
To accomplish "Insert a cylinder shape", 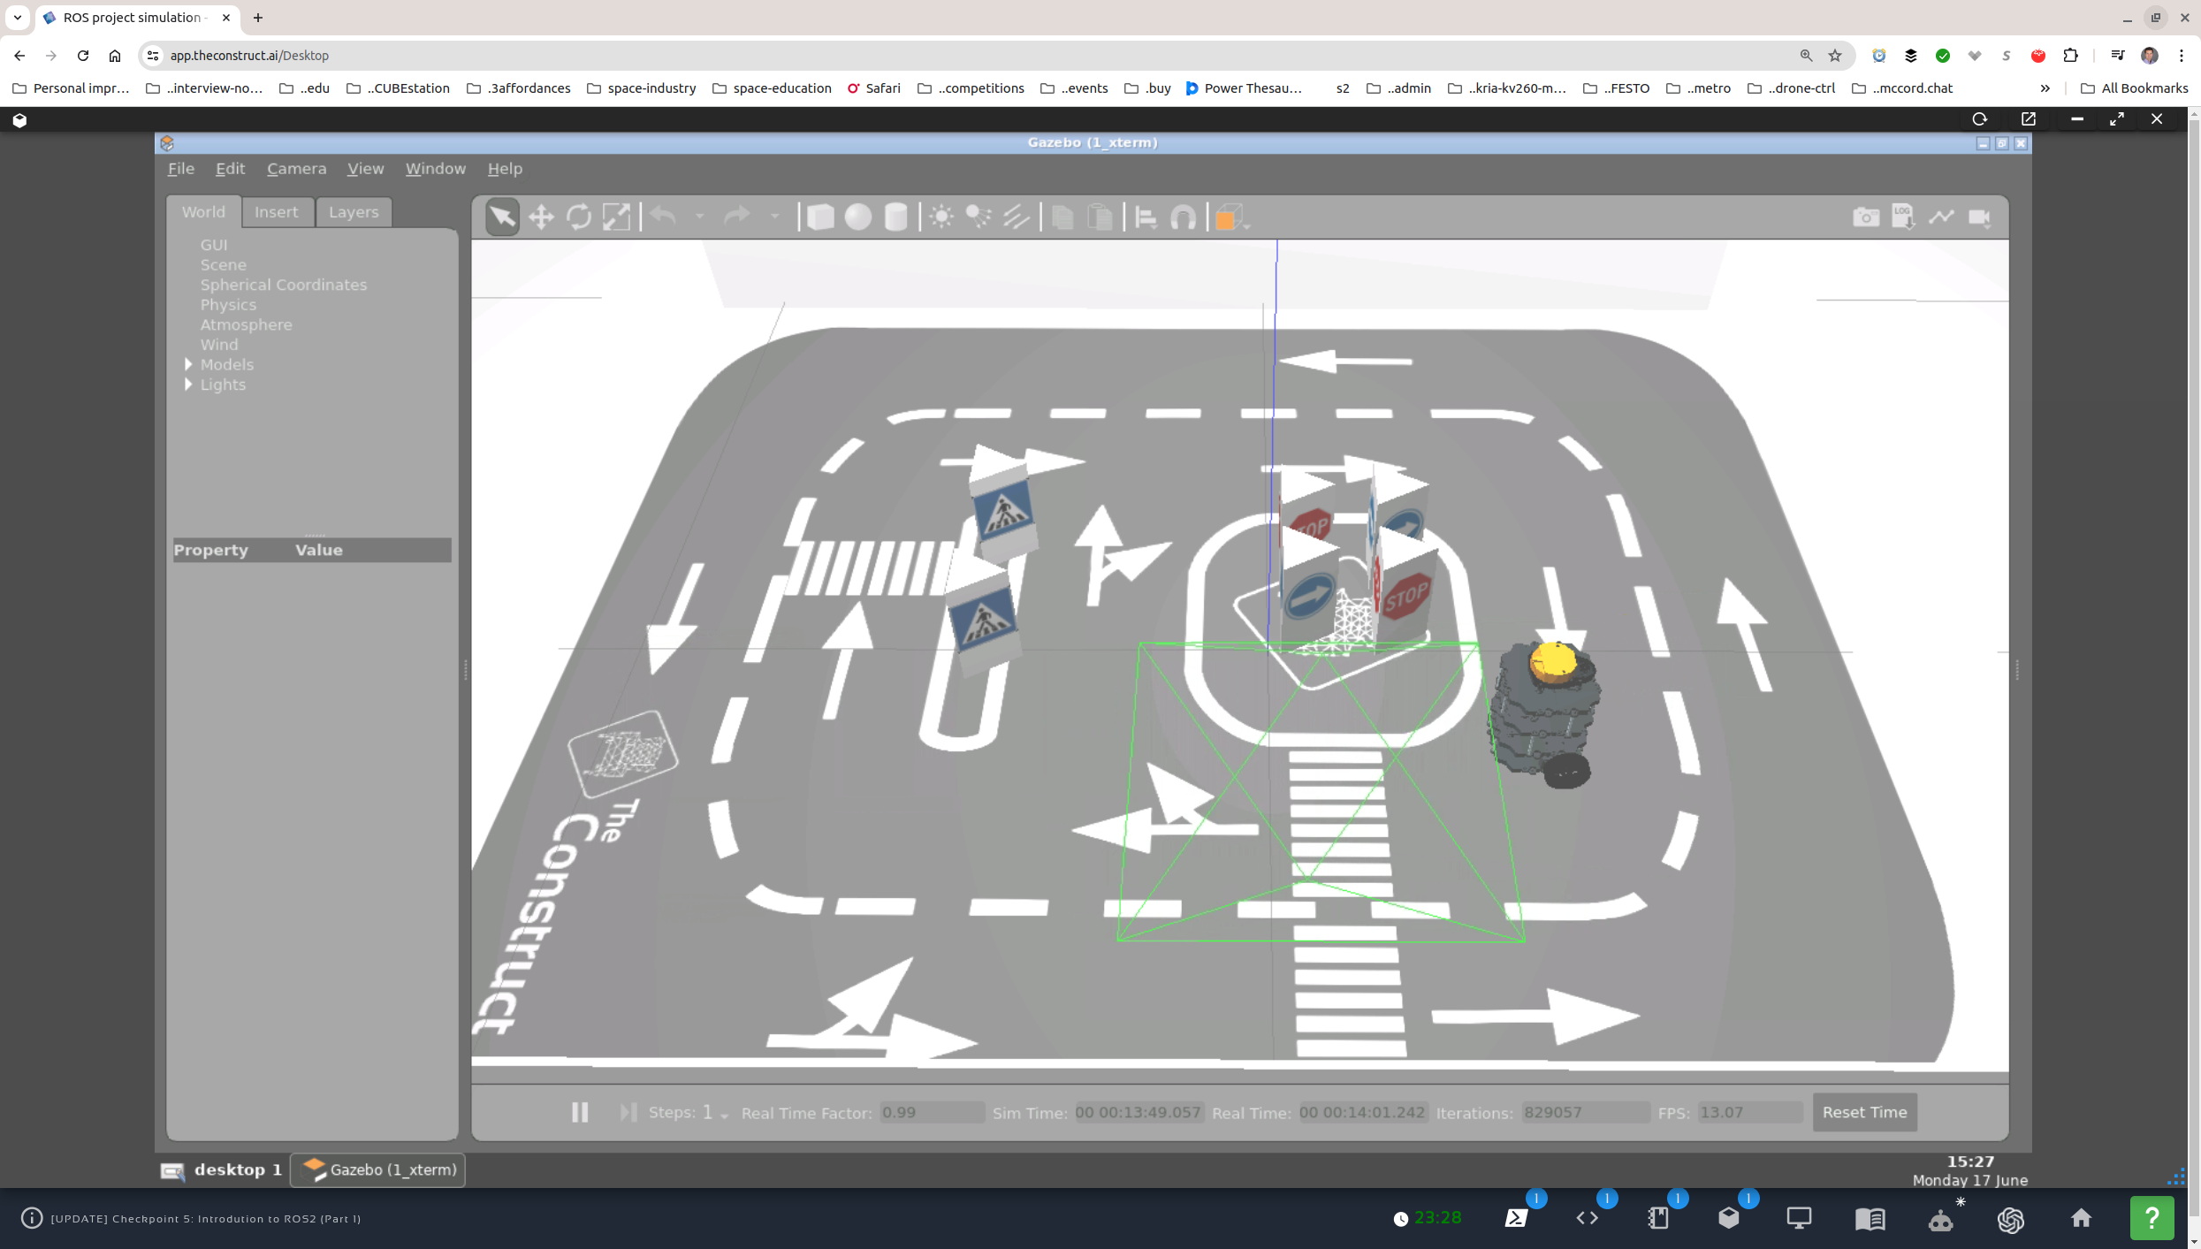I will coord(895,217).
